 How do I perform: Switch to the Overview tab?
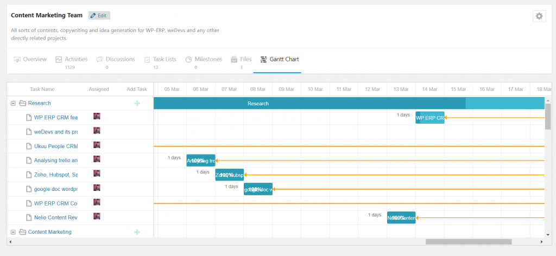[x=30, y=59]
